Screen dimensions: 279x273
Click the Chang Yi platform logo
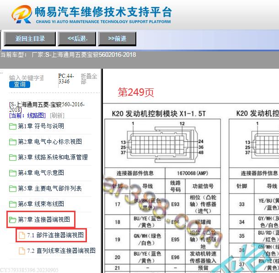click(21, 14)
